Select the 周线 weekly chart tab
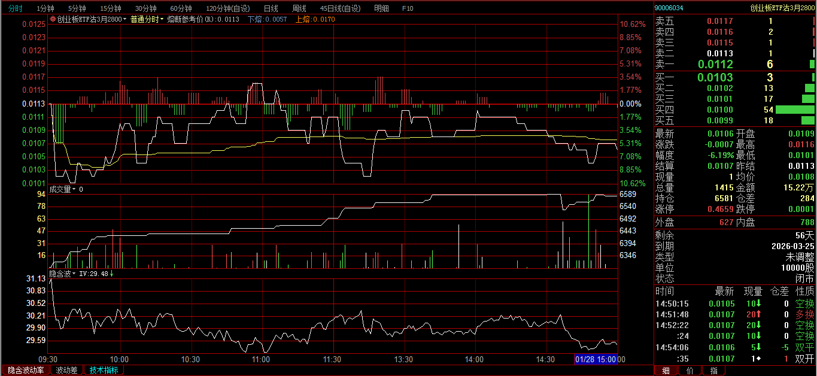The height and width of the screenshot is (376, 817). click(299, 8)
